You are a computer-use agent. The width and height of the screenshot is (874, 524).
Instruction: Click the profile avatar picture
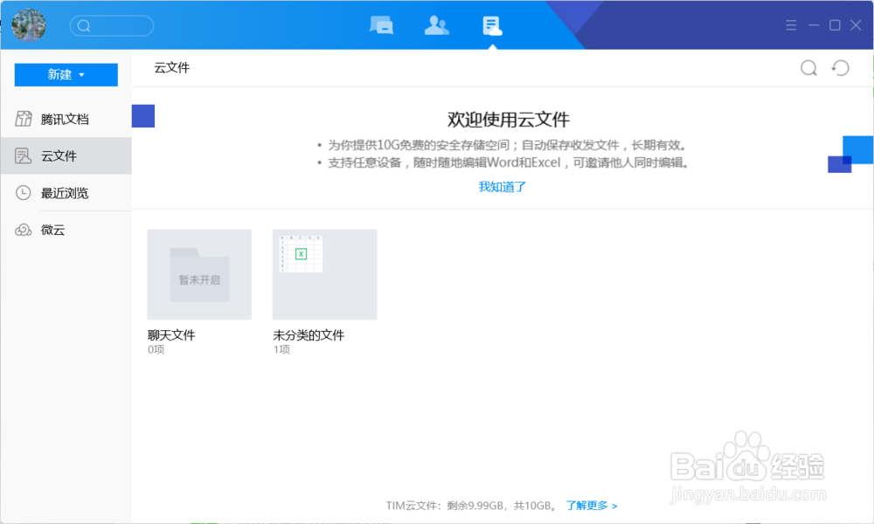point(29,25)
